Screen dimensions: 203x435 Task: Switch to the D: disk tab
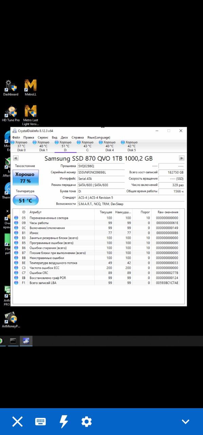click(65, 146)
